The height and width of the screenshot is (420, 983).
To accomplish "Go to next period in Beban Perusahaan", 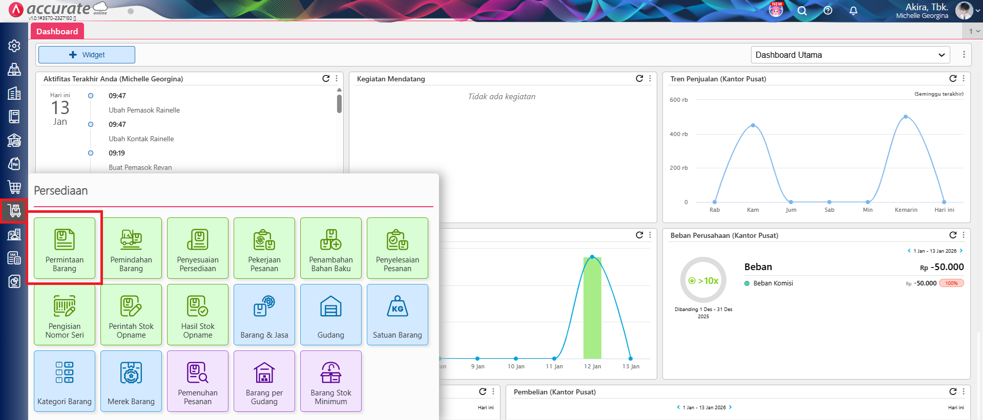I will pyautogui.click(x=961, y=251).
